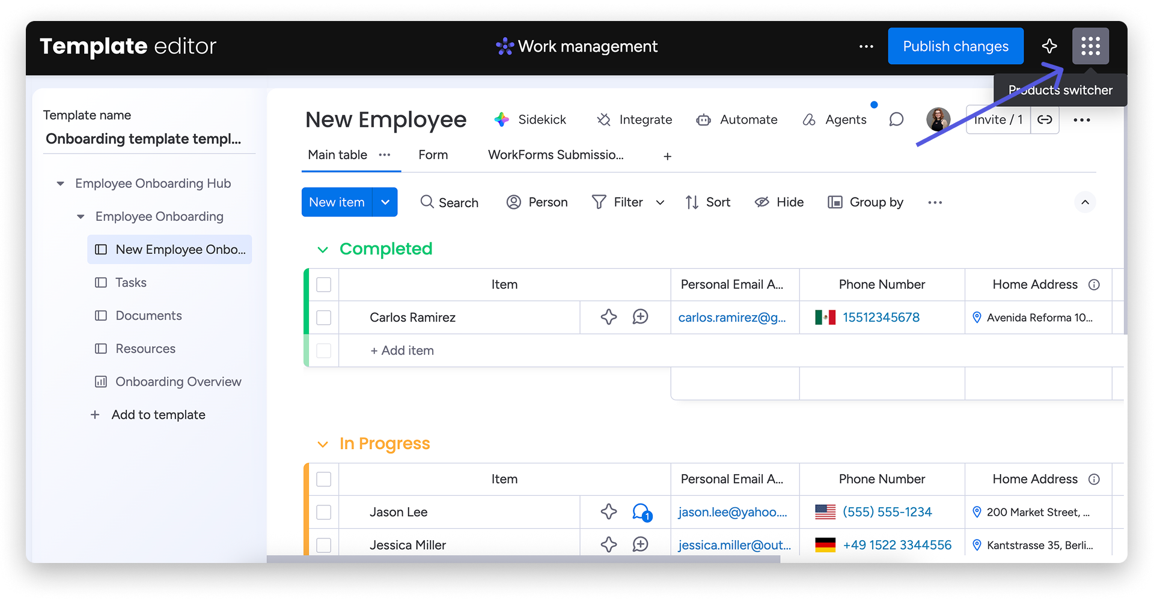Check the Jason Lee row checkbox
Viewport: 1154px width, 602px height.
click(x=324, y=512)
